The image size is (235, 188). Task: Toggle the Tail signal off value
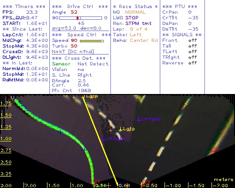193,46
